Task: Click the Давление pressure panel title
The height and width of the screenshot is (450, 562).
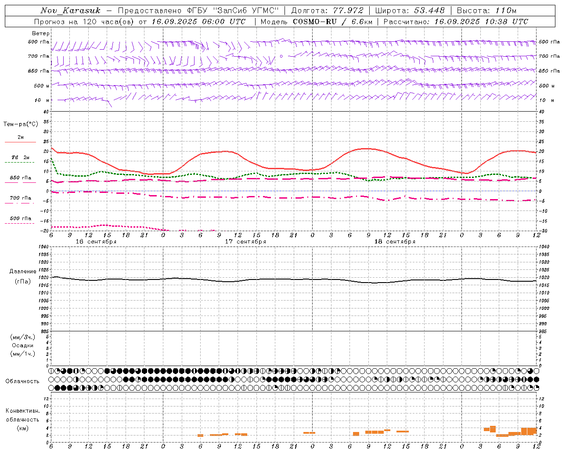Action: point(23,272)
